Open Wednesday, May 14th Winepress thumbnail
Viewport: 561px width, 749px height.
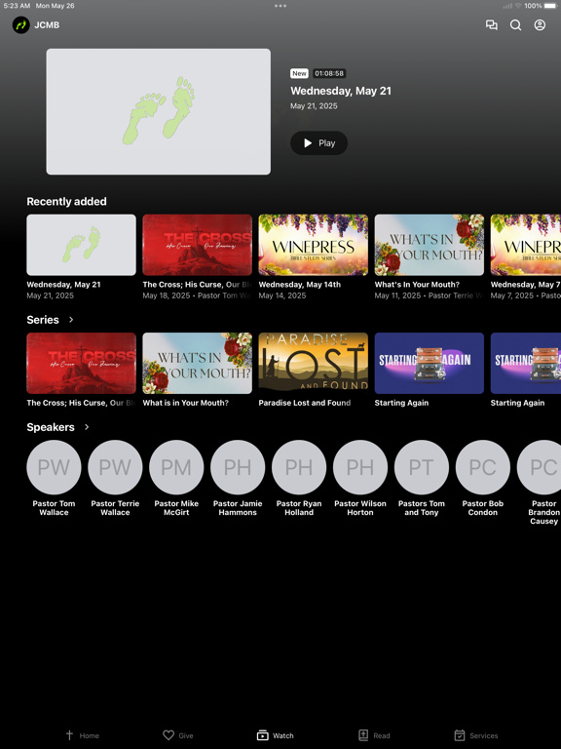coord(313,245)
